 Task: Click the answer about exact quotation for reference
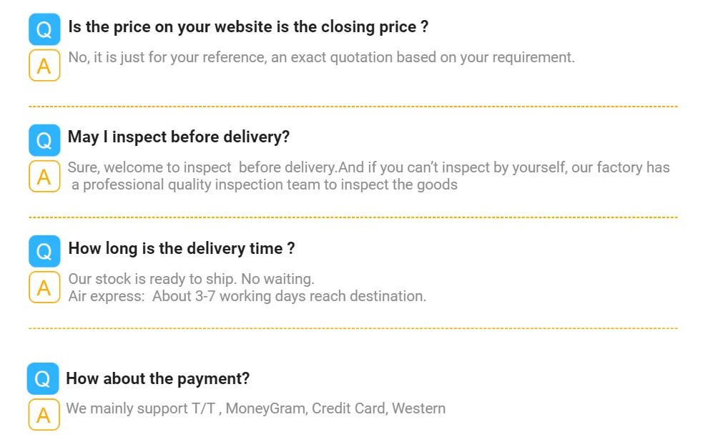(321, 57)
